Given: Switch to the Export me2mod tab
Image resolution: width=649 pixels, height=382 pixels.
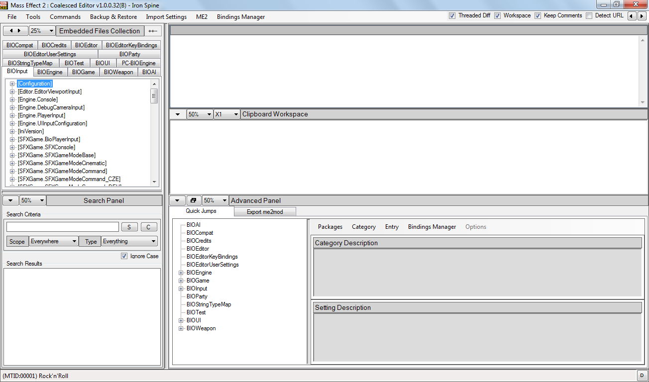Looking at the screenshot, I should pyautogui.click(x=264, y=212).
